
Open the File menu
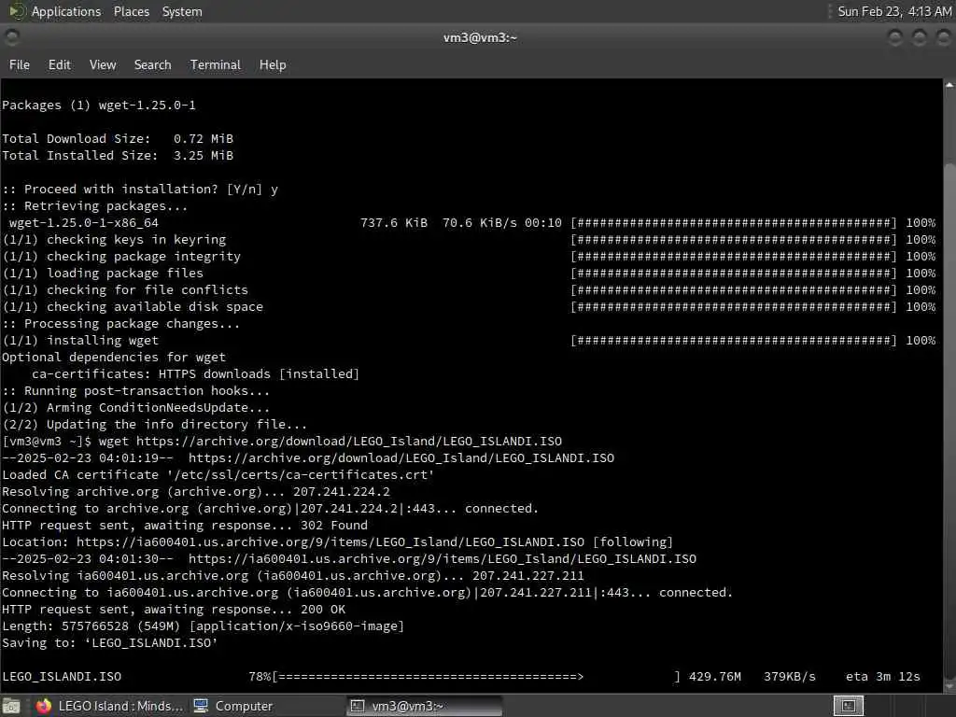pos(20,64)
